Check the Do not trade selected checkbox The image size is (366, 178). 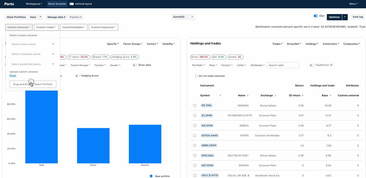point(196,76)
